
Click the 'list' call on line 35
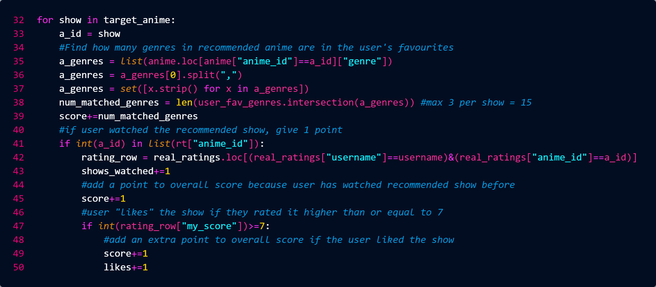pos(131,61)
